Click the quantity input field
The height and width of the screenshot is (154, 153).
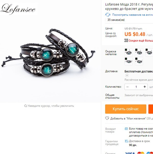click(x=136, y=87)
